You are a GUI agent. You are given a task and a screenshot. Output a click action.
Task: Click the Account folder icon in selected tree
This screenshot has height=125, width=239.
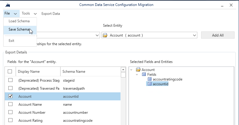pyautogui.click(x=138, y=70)
